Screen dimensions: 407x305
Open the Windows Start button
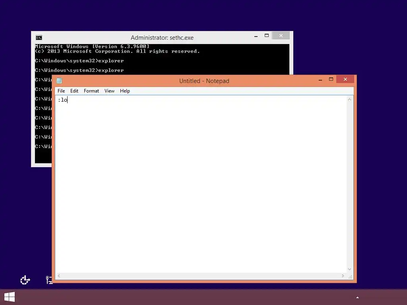(x=10, y=297)
